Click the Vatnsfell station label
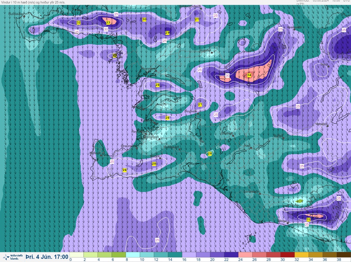Screen dimensions: 351x262 tap(322, 124)
